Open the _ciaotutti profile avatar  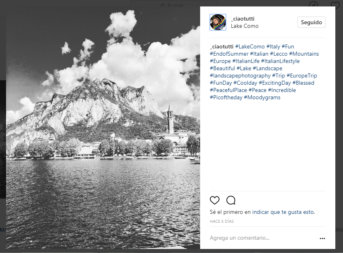click(218, 22)
